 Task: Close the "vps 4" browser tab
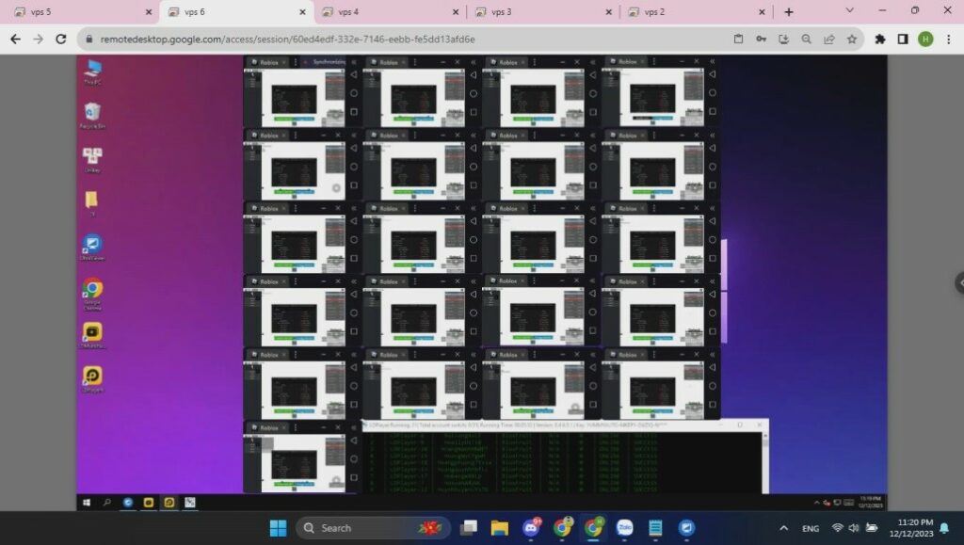point(456,11)
